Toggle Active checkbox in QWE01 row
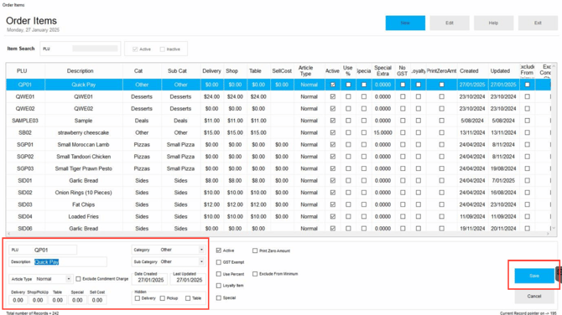This screenshot has width=562, height=315. point(333,96)
